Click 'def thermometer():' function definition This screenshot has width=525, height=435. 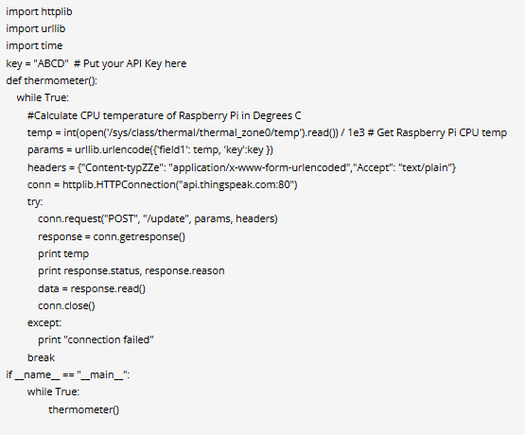pyautogui.click(x=52, y=80)
